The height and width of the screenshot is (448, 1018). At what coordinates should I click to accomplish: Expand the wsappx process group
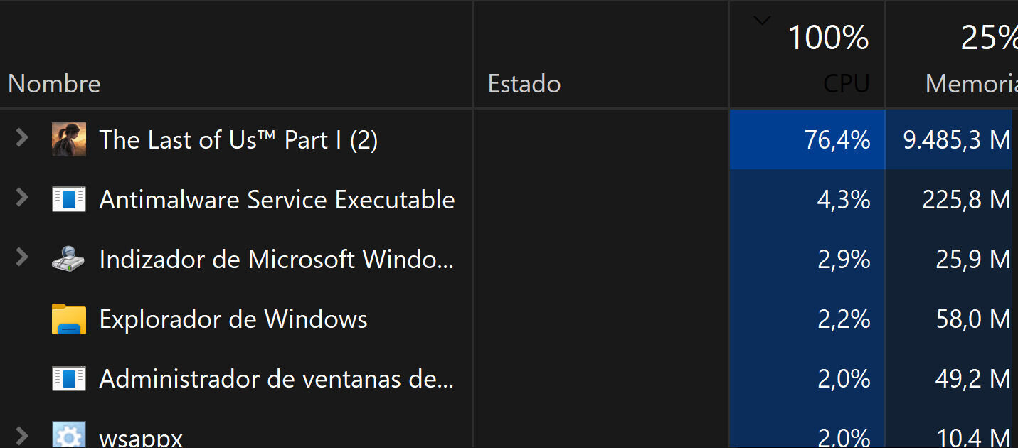(x=22, y=435)
